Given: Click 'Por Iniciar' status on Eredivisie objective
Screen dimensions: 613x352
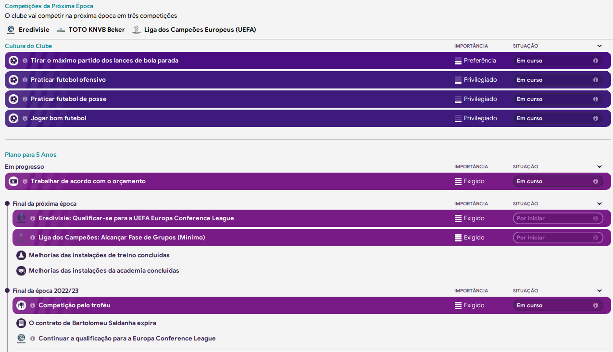Looking at the screenshot, I should [558, 218].
